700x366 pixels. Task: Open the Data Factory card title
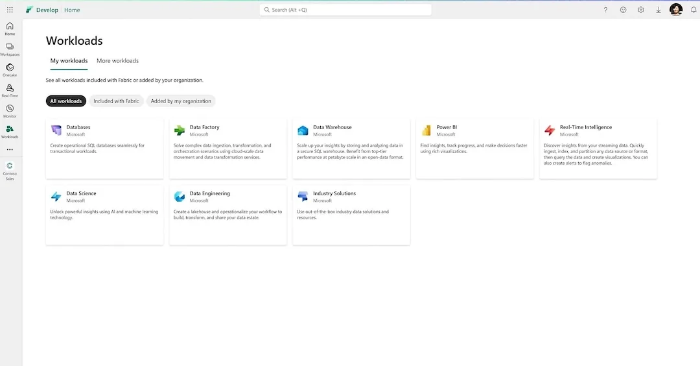(x=204, y=127)
